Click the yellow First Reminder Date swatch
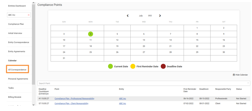Image resolution: width=252 pixels, height=111 pixels. point(133,66)
